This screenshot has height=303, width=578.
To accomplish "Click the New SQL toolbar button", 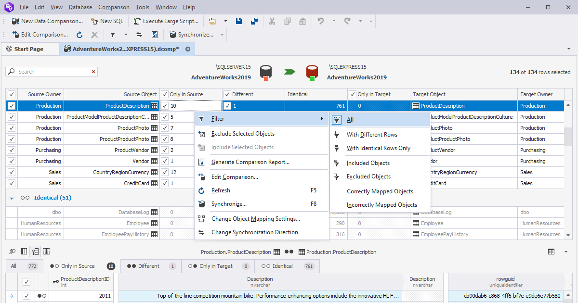I will (107, 21).
